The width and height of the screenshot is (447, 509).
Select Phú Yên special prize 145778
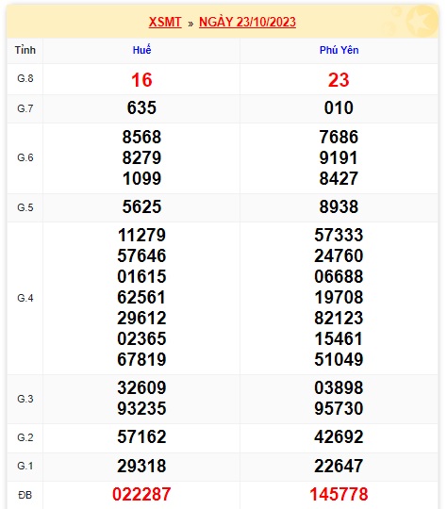click(x=339, y=494)
